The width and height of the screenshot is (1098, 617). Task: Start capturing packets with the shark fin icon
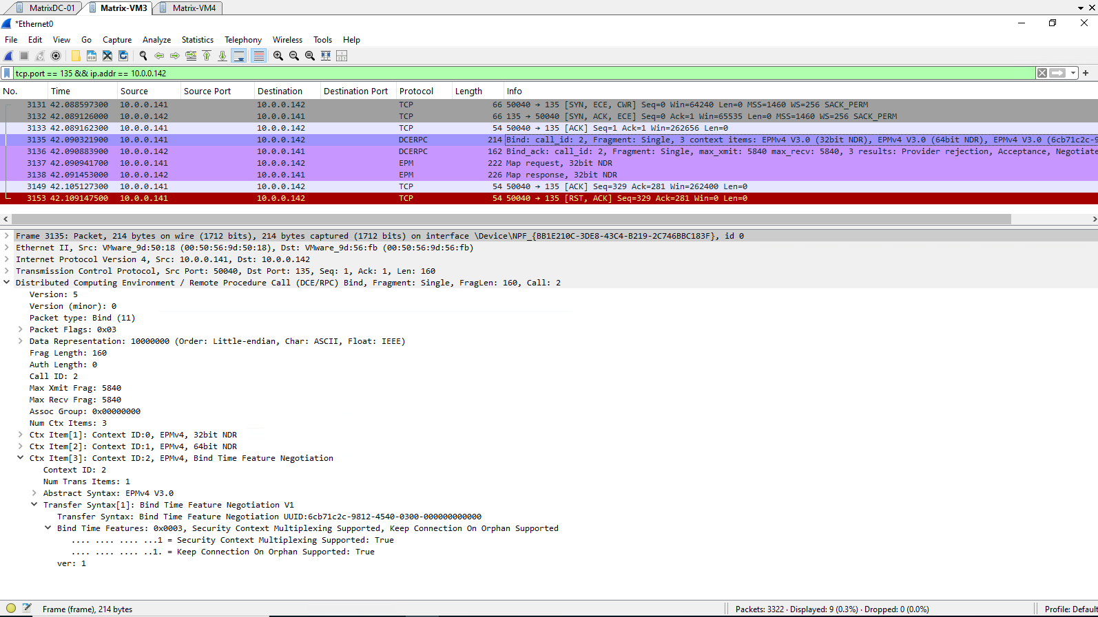click(x=9, y=56)
